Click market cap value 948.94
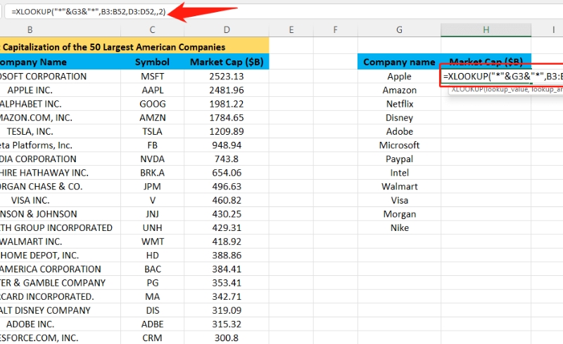563x344 pixels. point(227,145)
